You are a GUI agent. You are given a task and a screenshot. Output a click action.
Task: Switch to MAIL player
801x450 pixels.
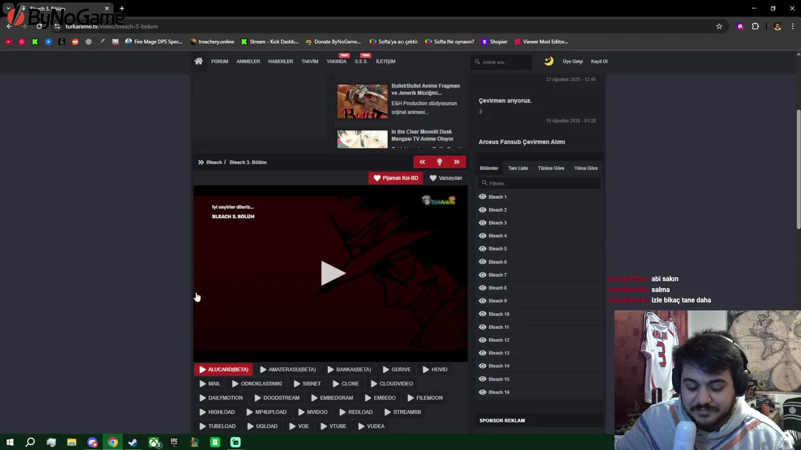point(210,384)
